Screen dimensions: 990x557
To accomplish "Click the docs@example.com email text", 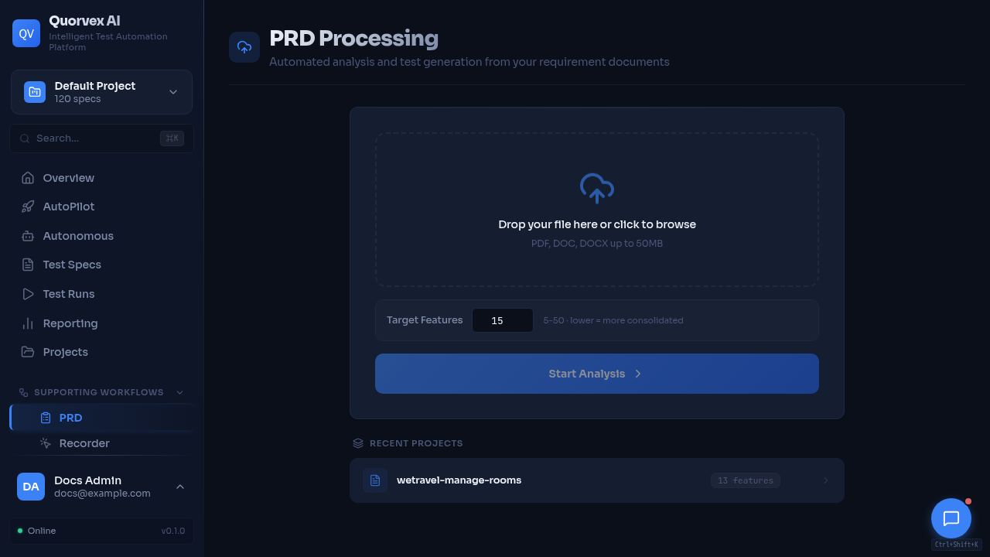I will coord(102,494).
